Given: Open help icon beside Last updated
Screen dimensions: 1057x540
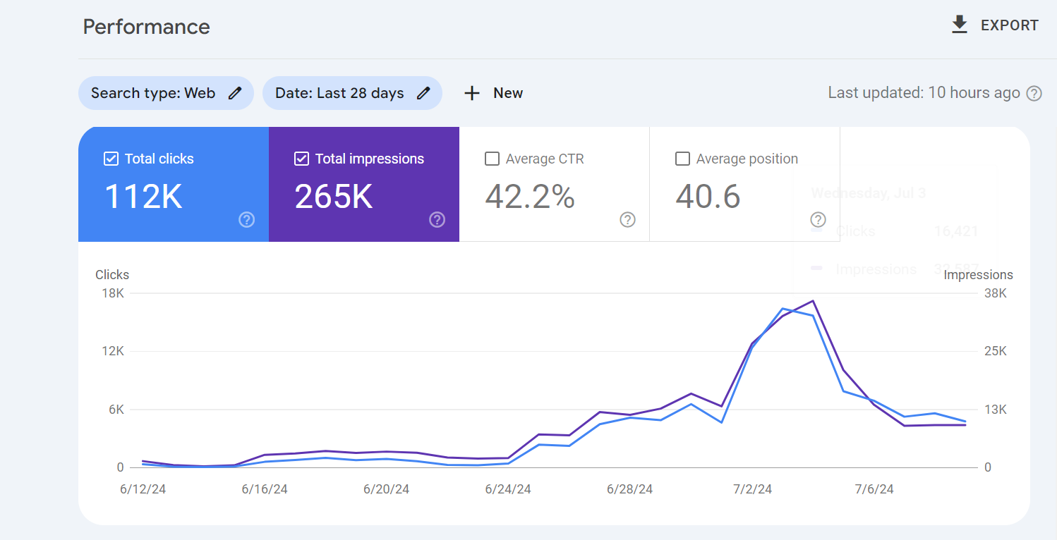Looking at the screenshot, I should pyautogui.click(x=1034, y=93).
